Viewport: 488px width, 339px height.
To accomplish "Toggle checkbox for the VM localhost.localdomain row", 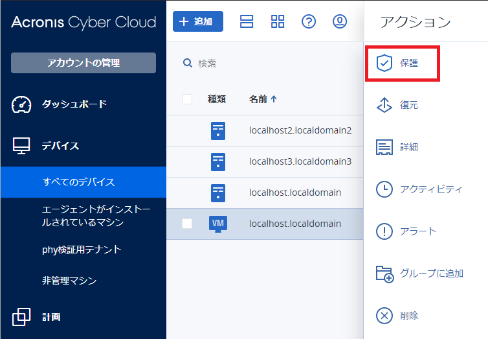I will pos(187,224).
